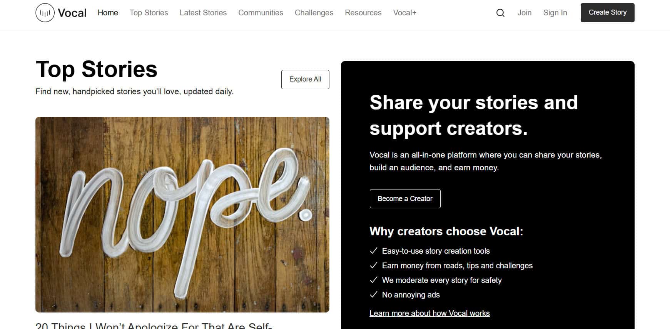Select Challenges in the top navigation
670x329 pixels.
click(314, 13)
